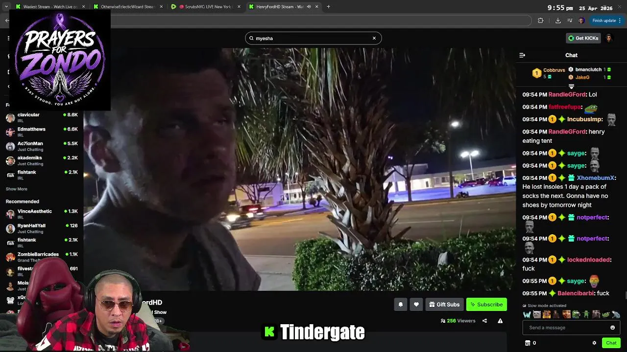Insert the last gray frog emote

point(616,314)
